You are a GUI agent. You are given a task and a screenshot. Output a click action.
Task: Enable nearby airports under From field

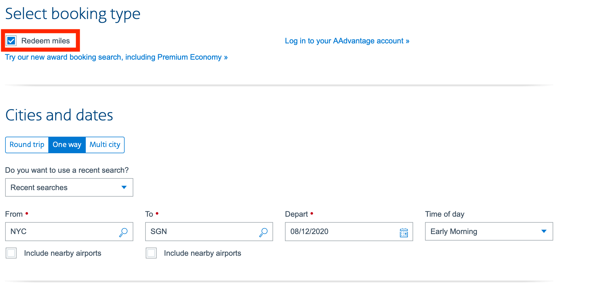click(11, 253)
